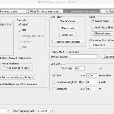Click the hourglass icon on Filter tab

[x=27, y=11]
